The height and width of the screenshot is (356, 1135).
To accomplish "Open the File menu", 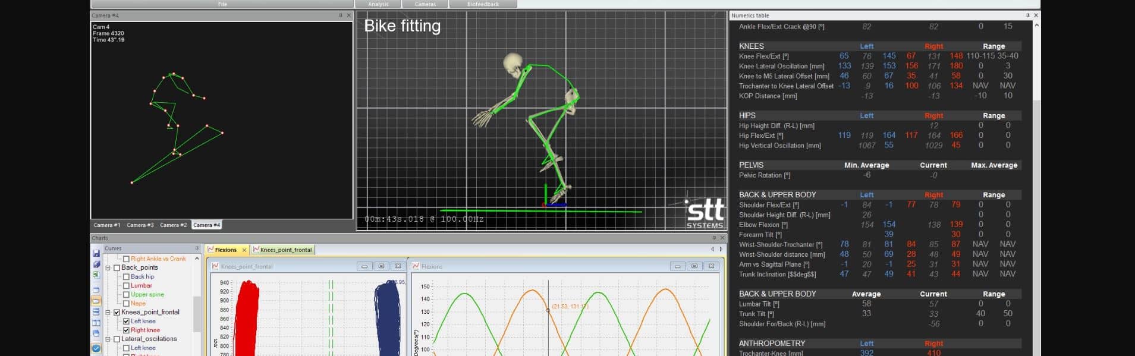I will click(222, 4).
